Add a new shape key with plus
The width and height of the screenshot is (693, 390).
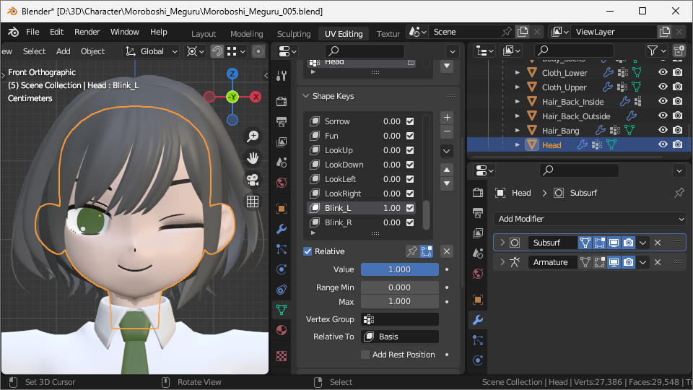[x=447, y=117]
